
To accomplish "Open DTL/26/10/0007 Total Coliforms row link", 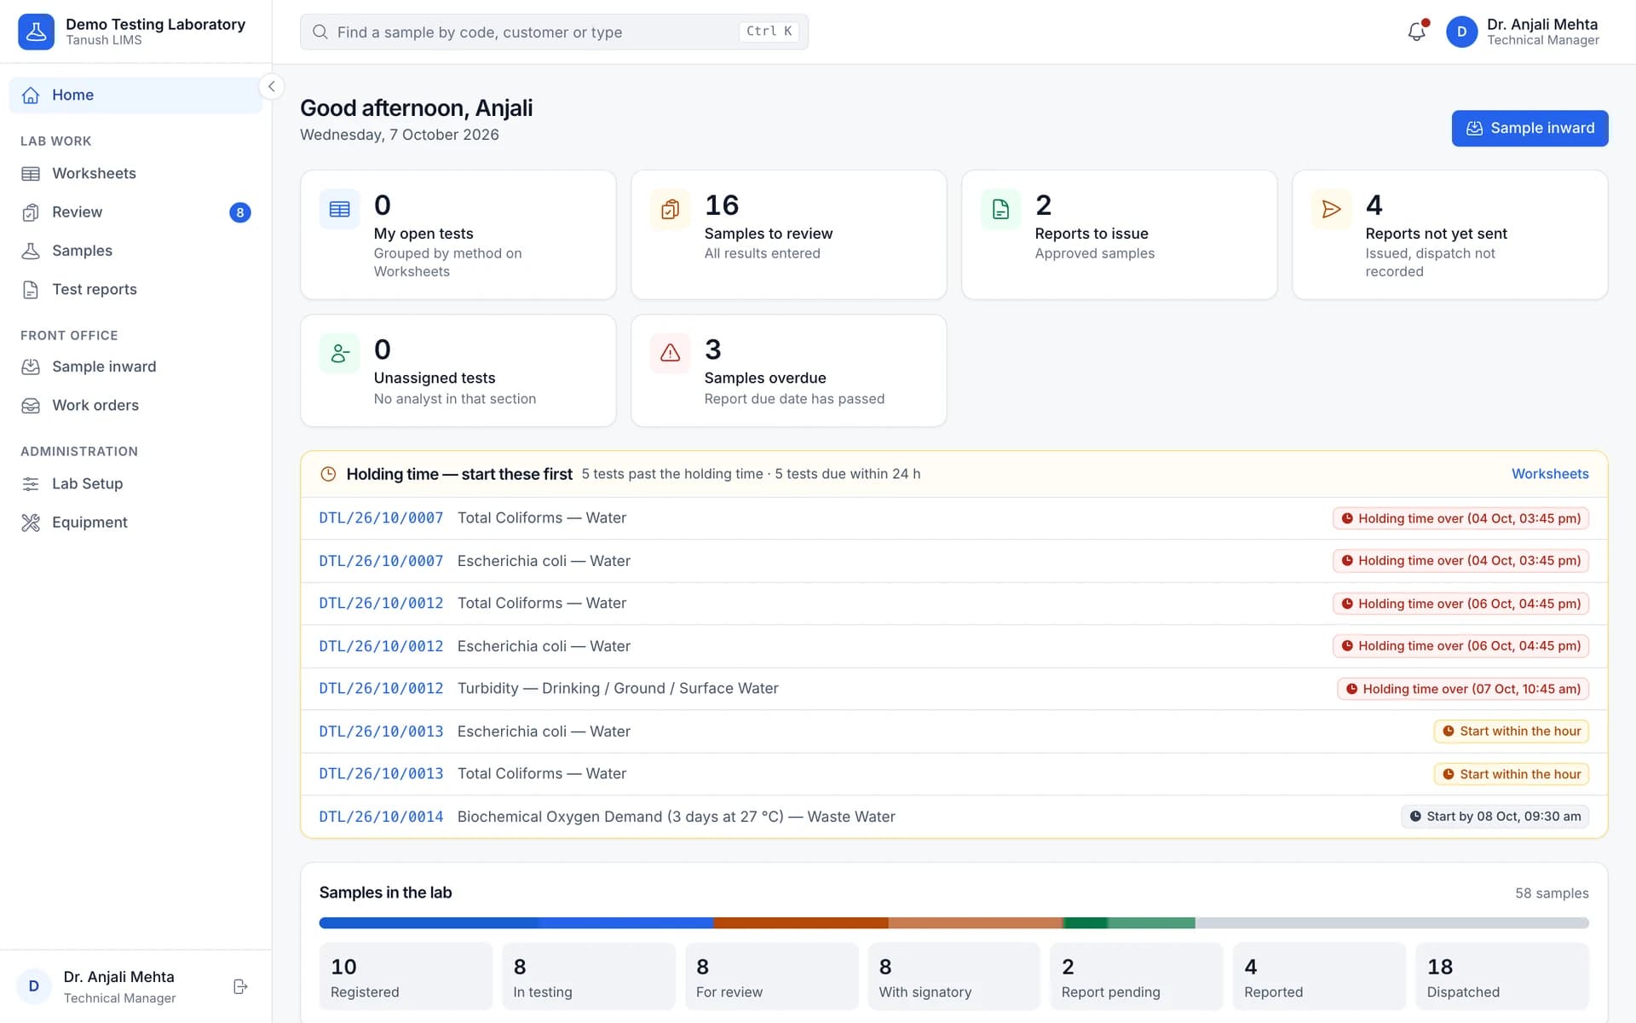I will [381, 518].
